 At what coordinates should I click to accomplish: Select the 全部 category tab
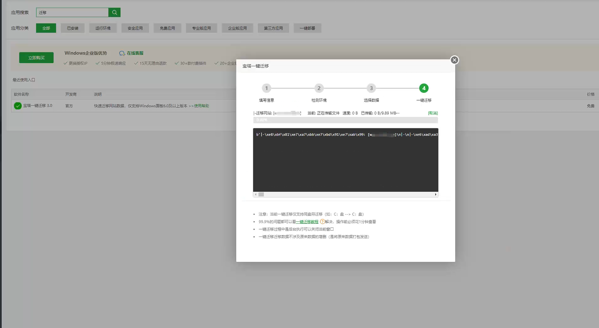coord(46,28)
